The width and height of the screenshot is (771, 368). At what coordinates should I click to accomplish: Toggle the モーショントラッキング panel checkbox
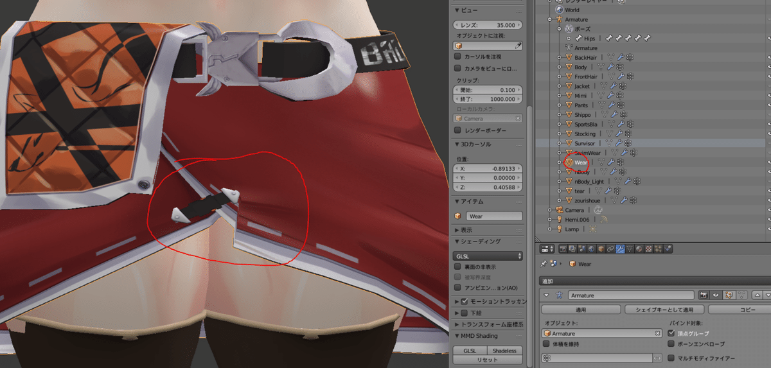(464, 301)
